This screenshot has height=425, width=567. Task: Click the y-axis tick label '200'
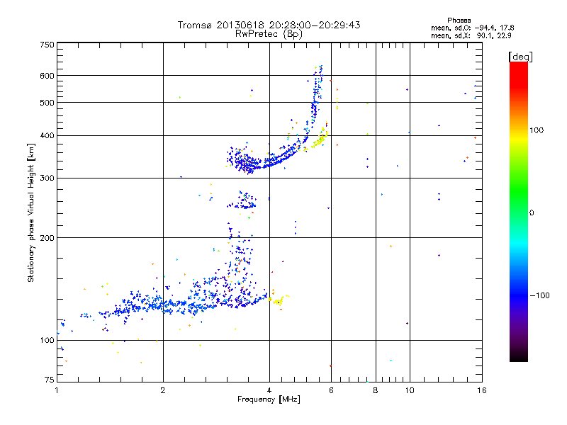tap(47, 238)
